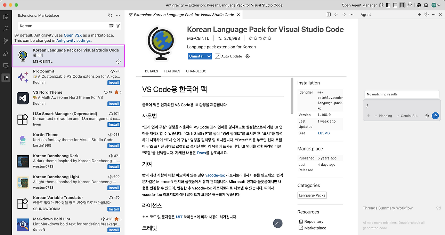
Task: Refresh the Extensions Marketplace list
Action: 110,15
